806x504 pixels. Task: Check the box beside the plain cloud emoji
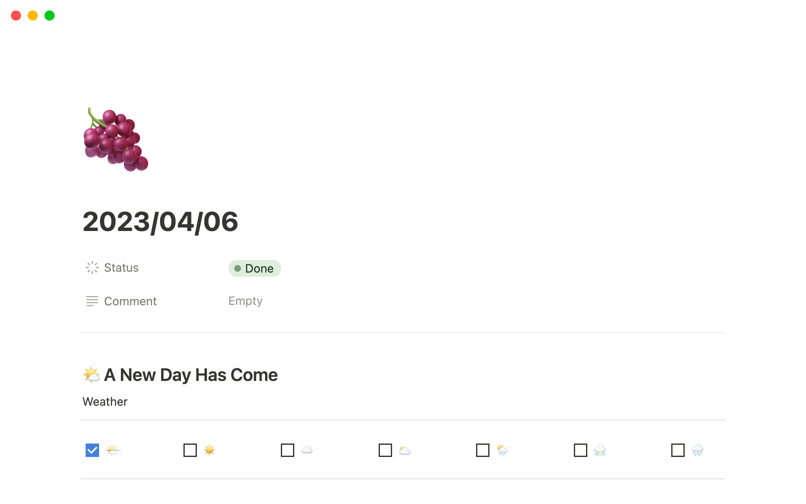[288, 450]
